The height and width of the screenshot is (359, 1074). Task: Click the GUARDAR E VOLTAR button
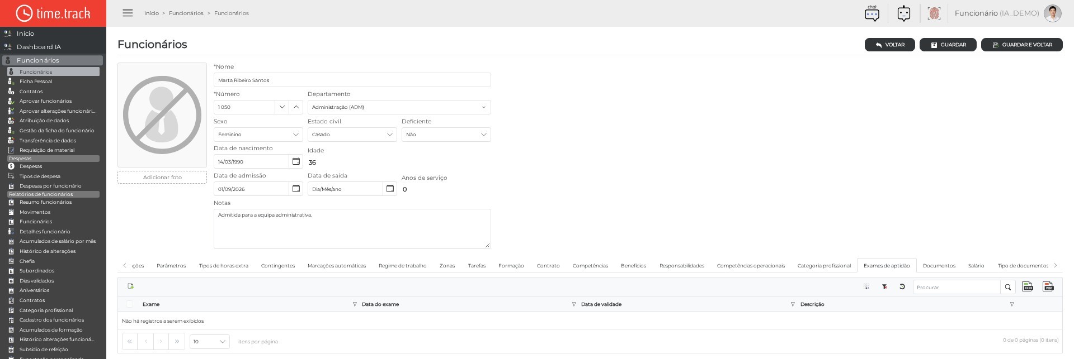(1022, 45)
